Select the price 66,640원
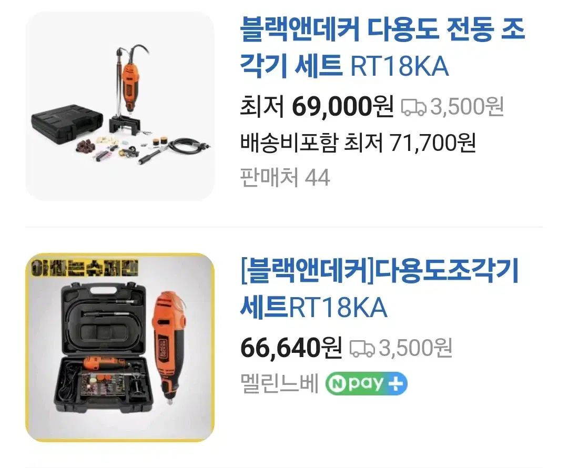This screenshot has width=568, height=468. click(291, 348)
